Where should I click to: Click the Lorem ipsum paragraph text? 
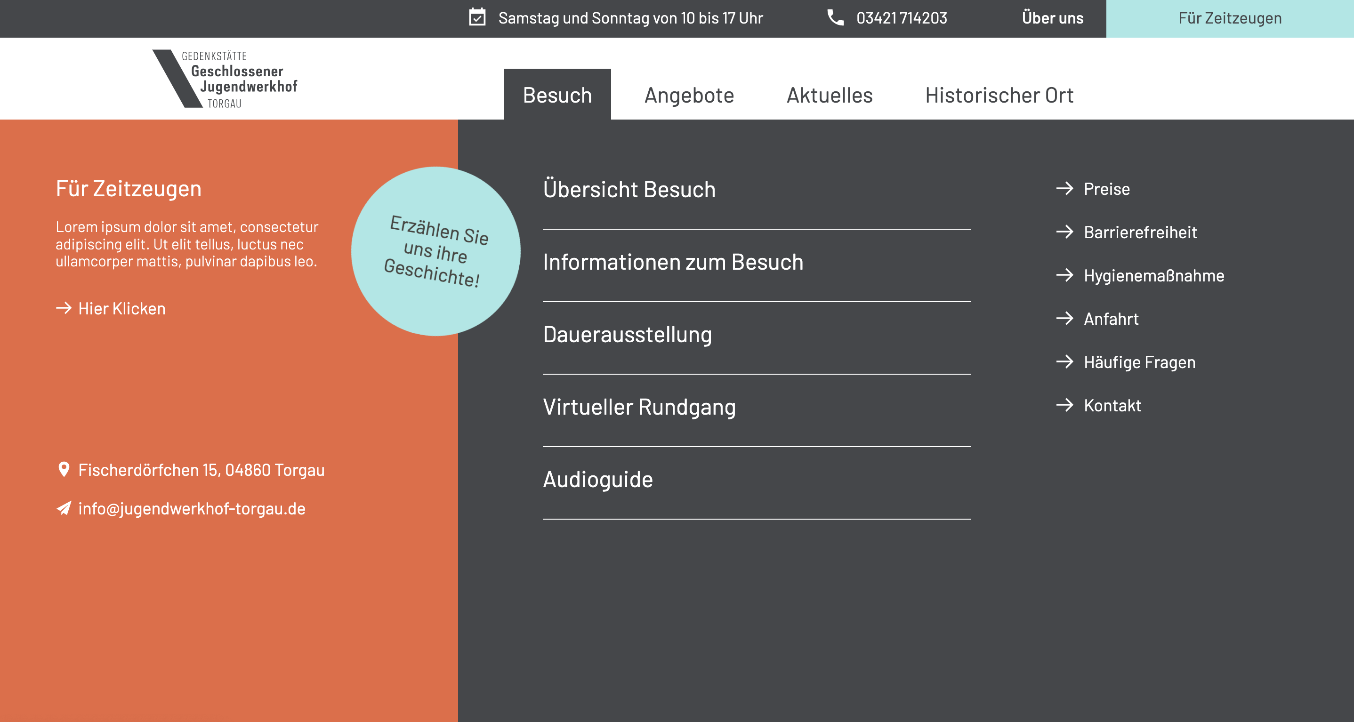[x=187, y=244]
